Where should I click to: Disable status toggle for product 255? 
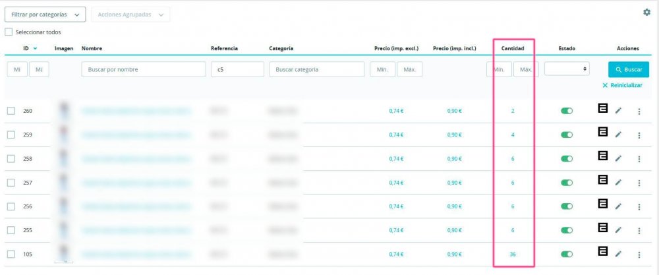coord(567,230)
